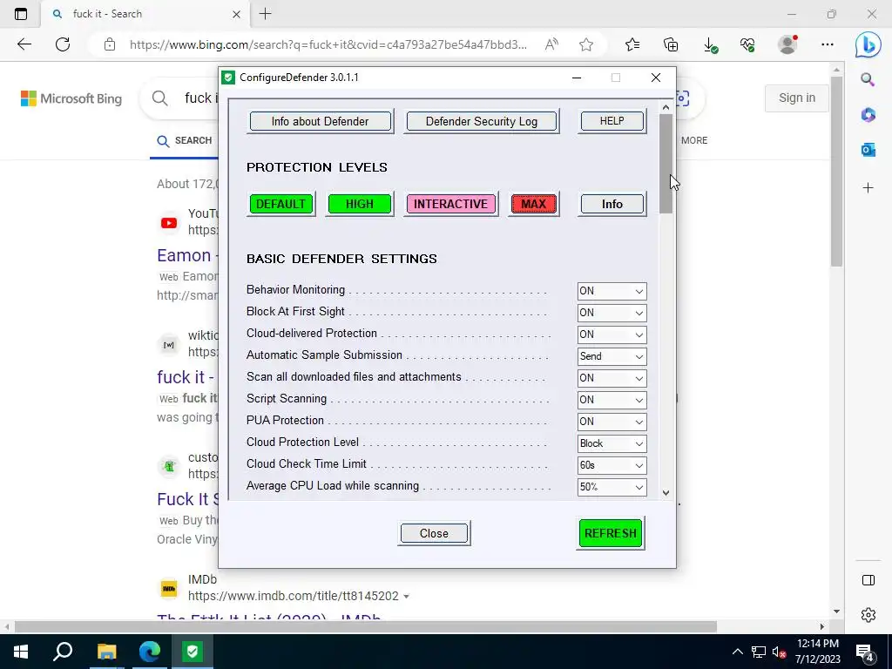Screen dimensions: 892x669
Task: Open Scan all downloaded files dropdown
Action: coord(612,378)
